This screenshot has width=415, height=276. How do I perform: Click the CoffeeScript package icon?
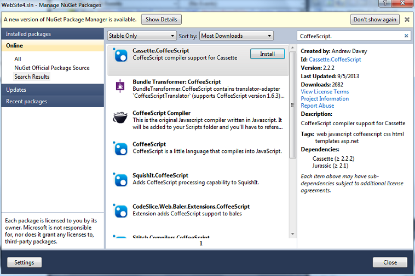click(x=120, y=149)
